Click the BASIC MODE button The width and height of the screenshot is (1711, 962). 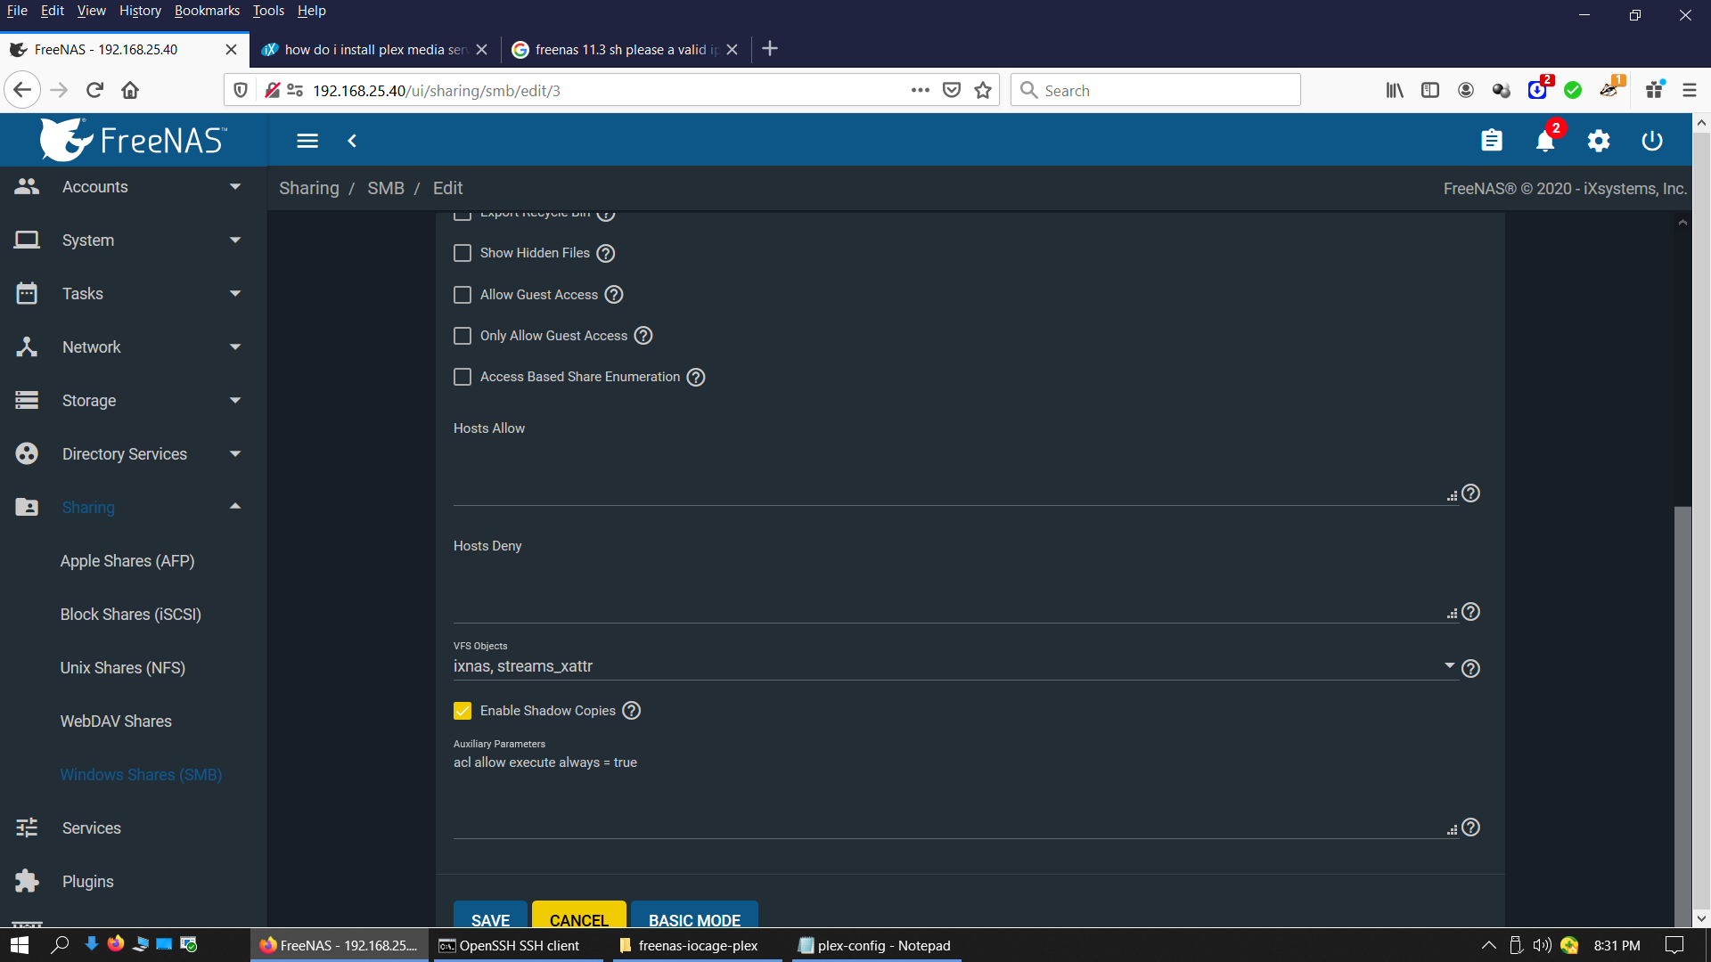pos(694,917)
